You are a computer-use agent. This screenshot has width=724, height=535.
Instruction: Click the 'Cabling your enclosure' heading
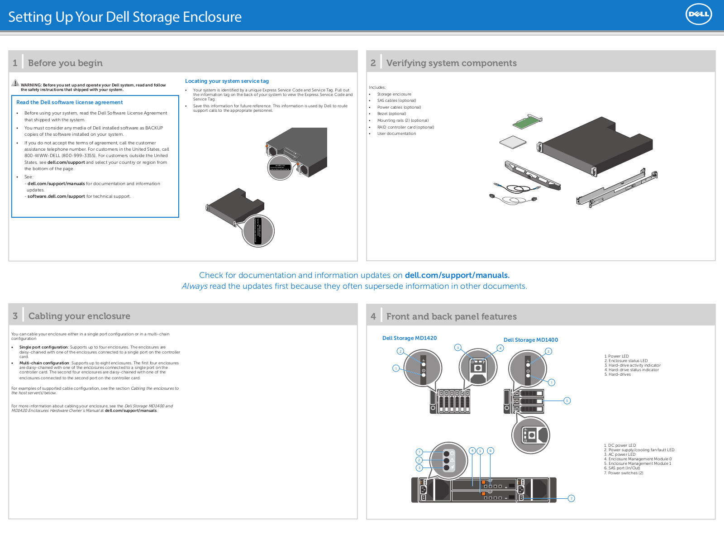pos(79,316)
